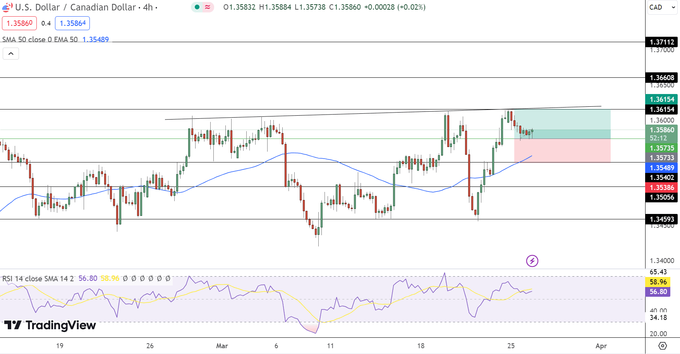Click the Apr label on the time axis

click(601, 346)
